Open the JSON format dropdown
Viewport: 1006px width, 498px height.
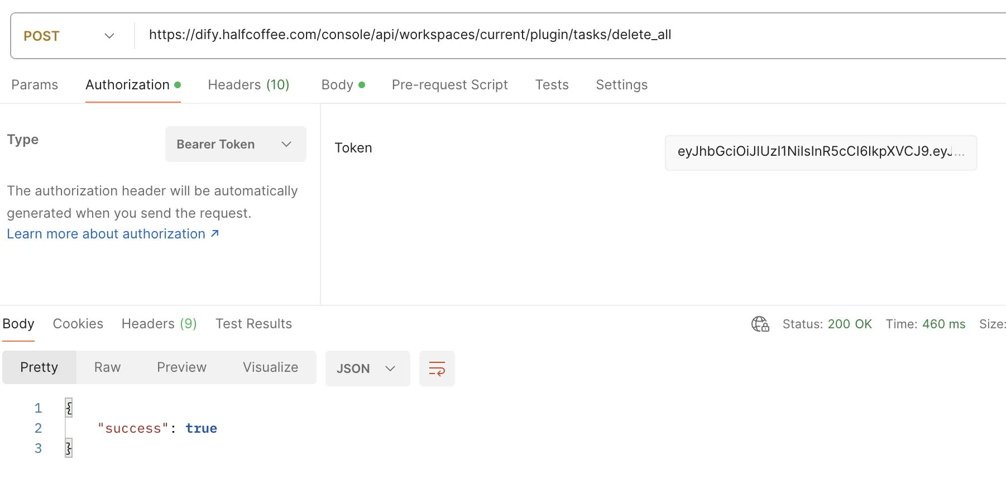pos(367,368)
